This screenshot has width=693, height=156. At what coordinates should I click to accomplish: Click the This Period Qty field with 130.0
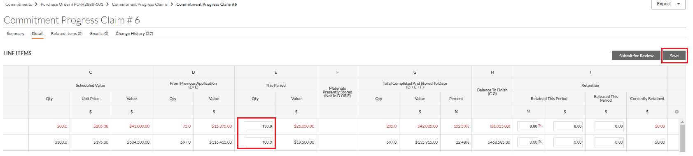pyautogui.click(x=258, y=126)
